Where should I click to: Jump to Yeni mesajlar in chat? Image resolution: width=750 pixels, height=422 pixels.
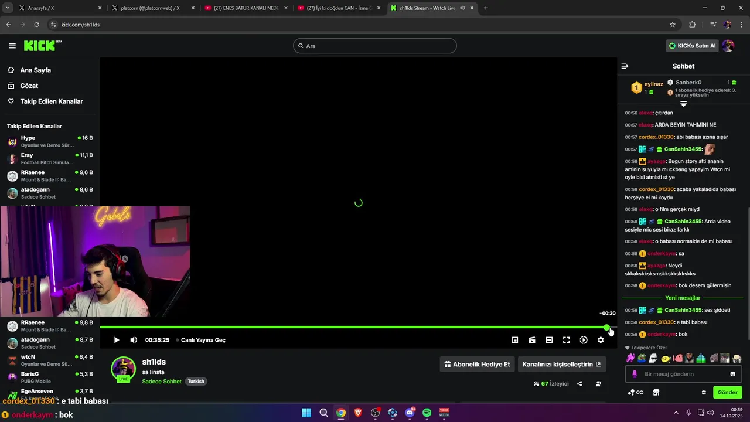[683, 298]
